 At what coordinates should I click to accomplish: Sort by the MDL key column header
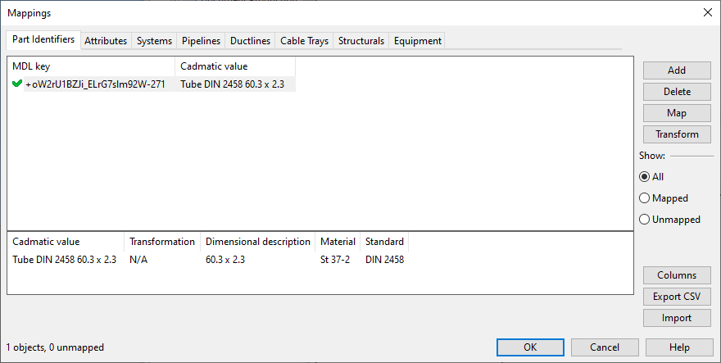pos(90,66)
